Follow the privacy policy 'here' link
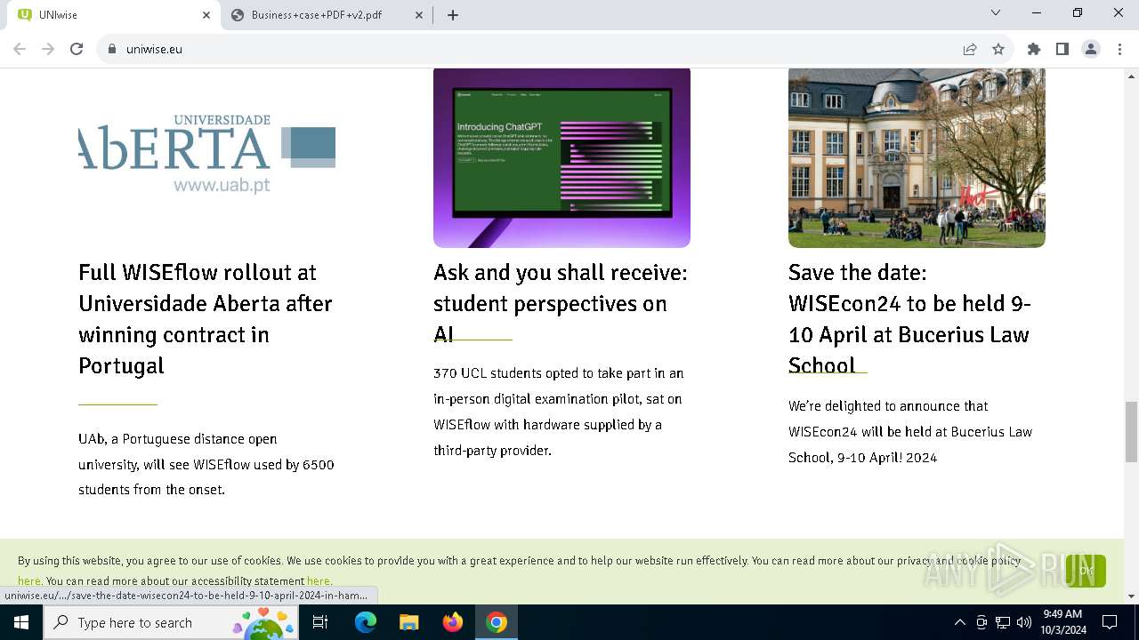This screenshot has width=1139, height=640. coord(29,581)
